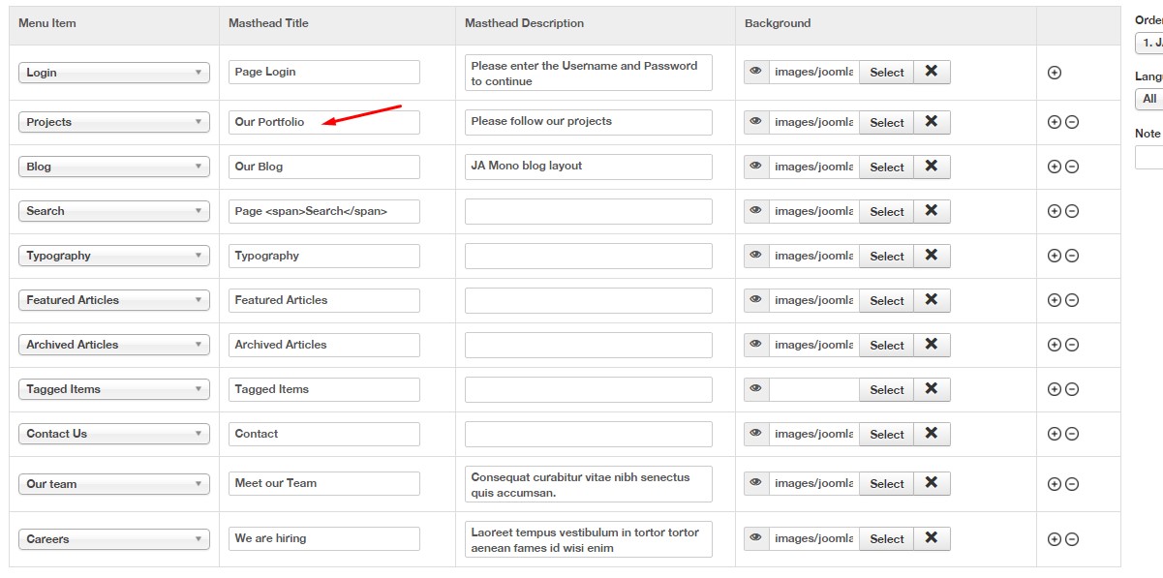Open the Login menu item dropdown
The width and height of the screenshot is (1163, 578).
pyautogui.click(x=114, y=73)
